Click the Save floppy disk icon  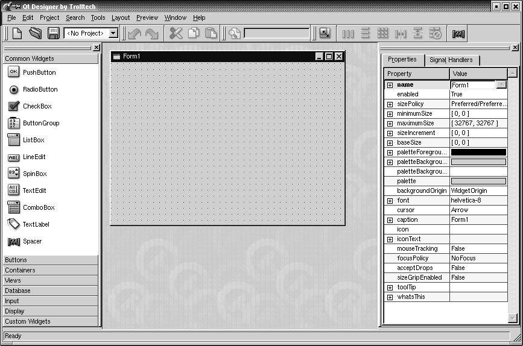click(x=53, y=34)
